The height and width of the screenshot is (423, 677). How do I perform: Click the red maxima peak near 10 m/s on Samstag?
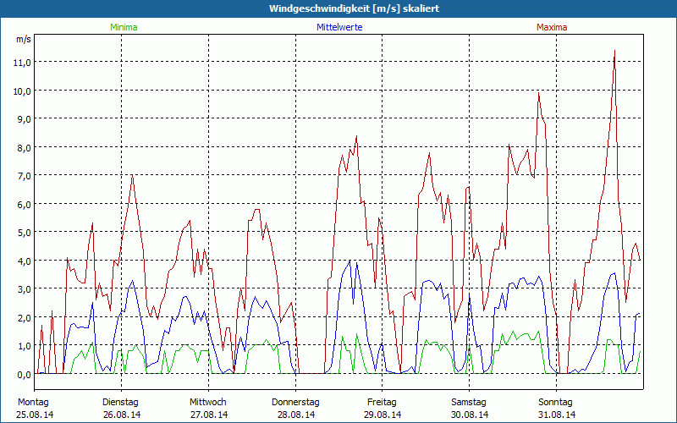click(x=538, y=93)
